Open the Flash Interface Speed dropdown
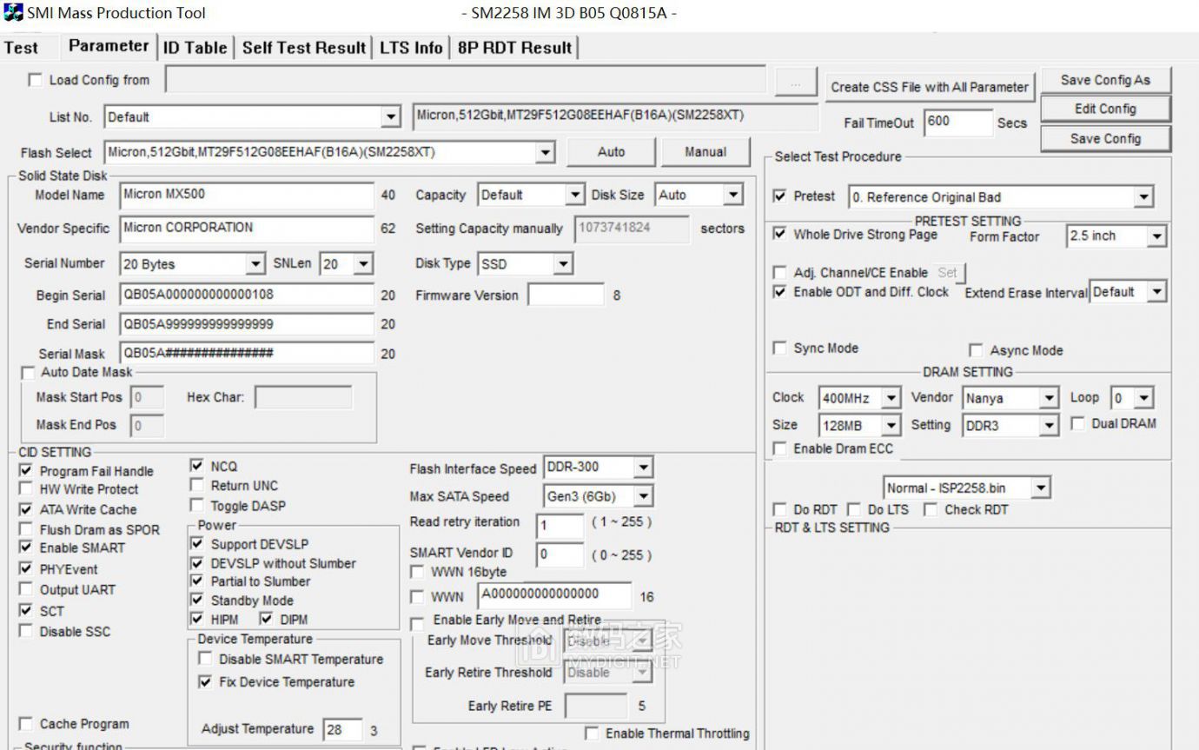This screenshot has width=1199, height=750. click(598, 468)
